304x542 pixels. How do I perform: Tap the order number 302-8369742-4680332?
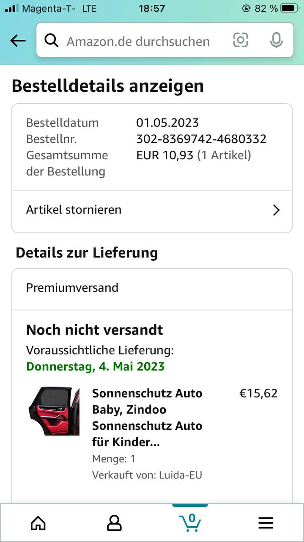click(201, 139)
